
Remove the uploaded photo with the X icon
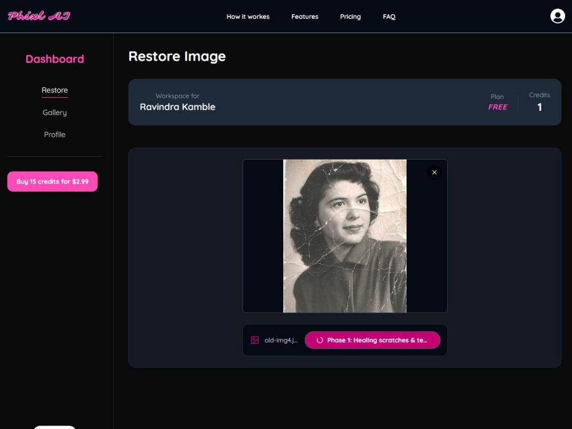(434, 173)
